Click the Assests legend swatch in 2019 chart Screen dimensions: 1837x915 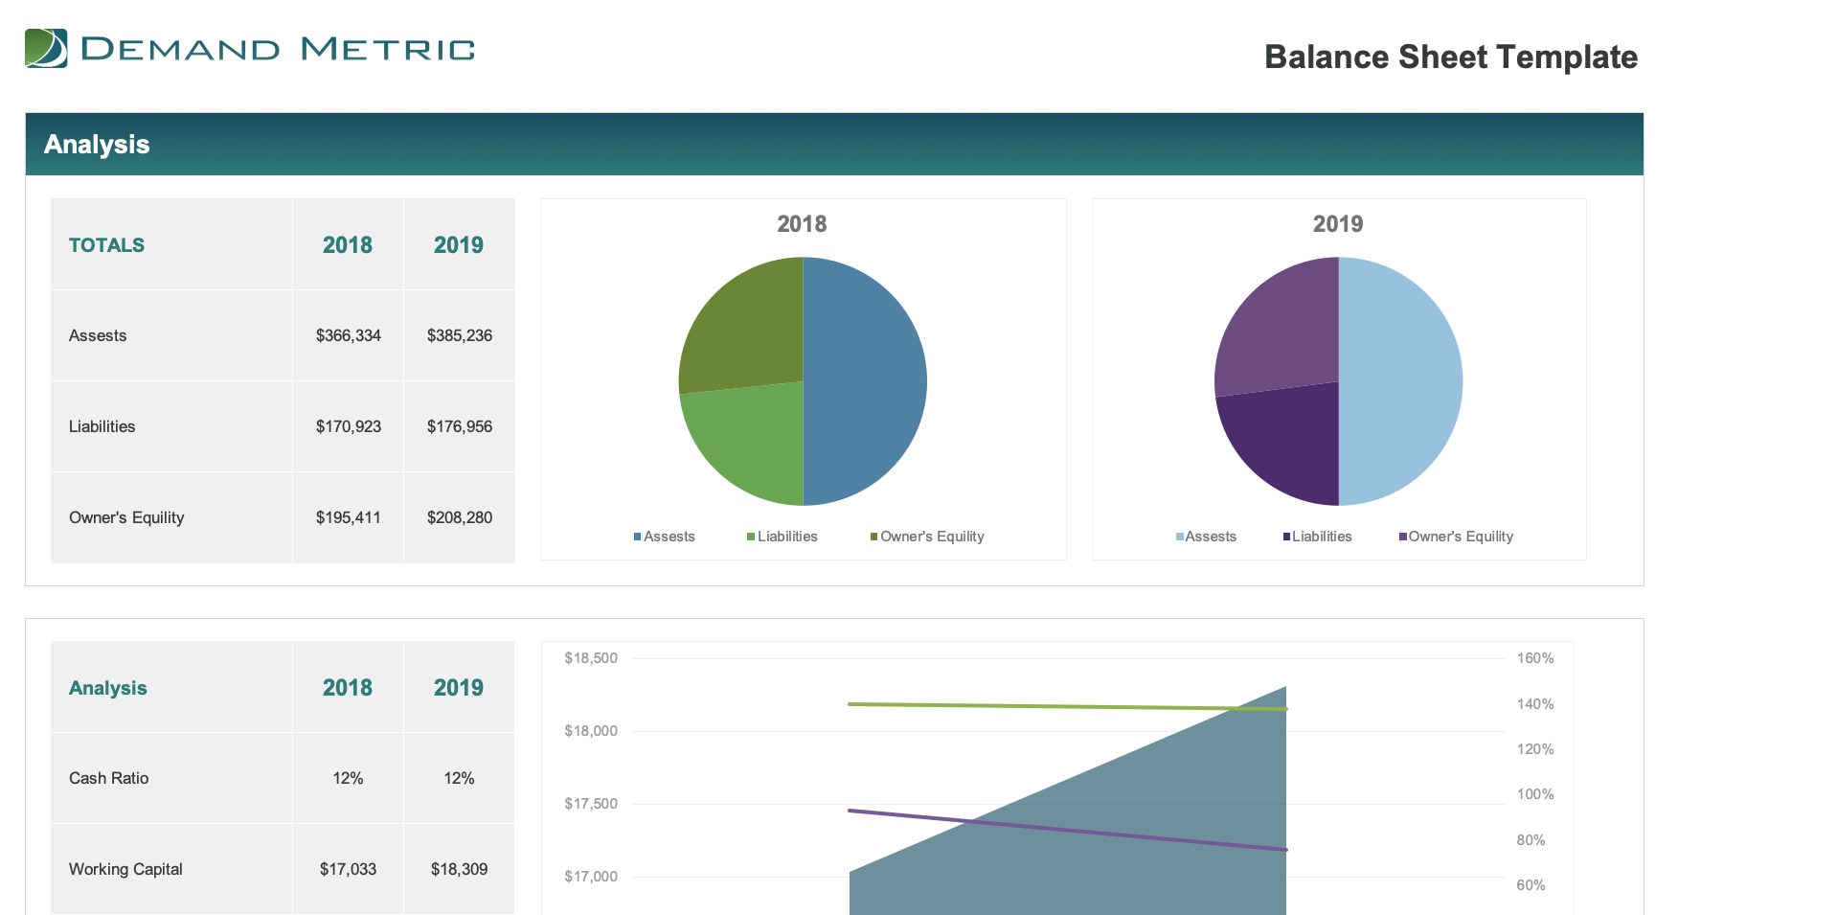(1180, 537)
